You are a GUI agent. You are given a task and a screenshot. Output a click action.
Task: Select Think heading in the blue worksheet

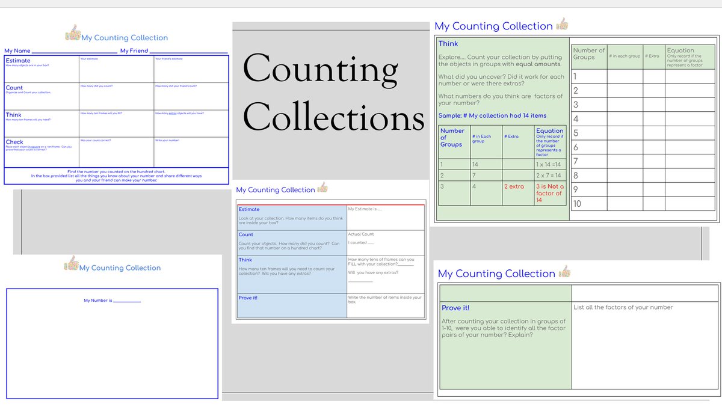[x=245, y=260]
